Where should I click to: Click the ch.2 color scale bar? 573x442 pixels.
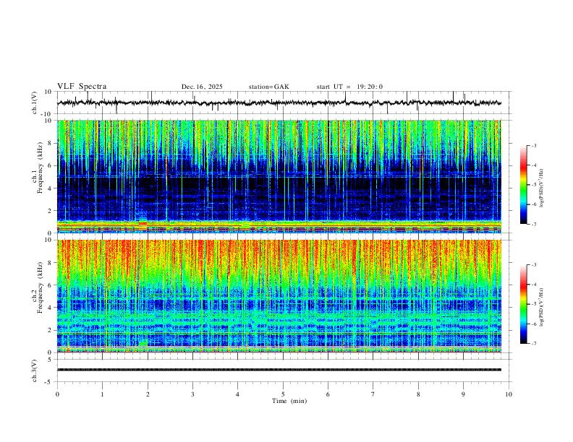[523, 304]
